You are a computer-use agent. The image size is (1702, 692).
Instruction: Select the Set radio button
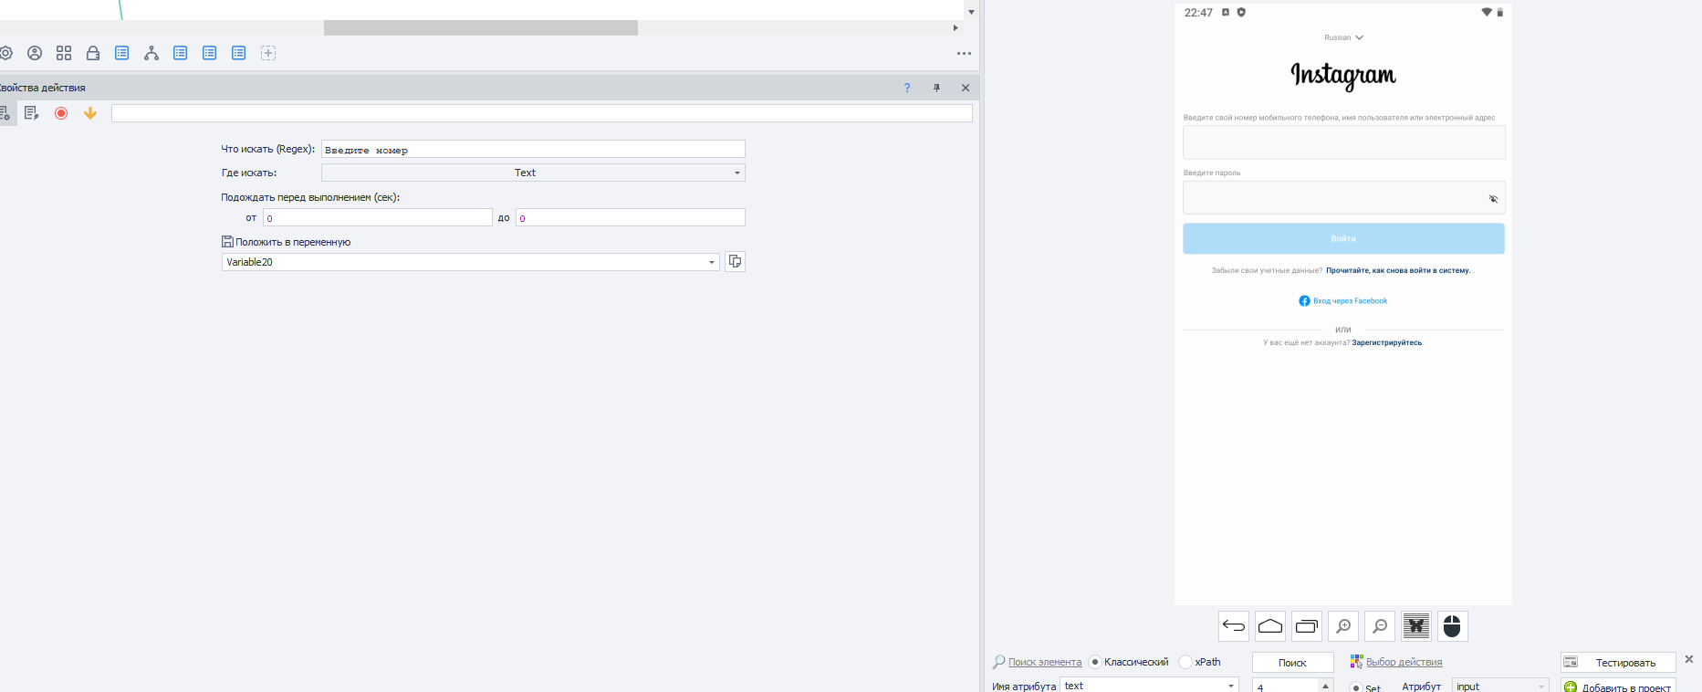[x=1356, y=687]
